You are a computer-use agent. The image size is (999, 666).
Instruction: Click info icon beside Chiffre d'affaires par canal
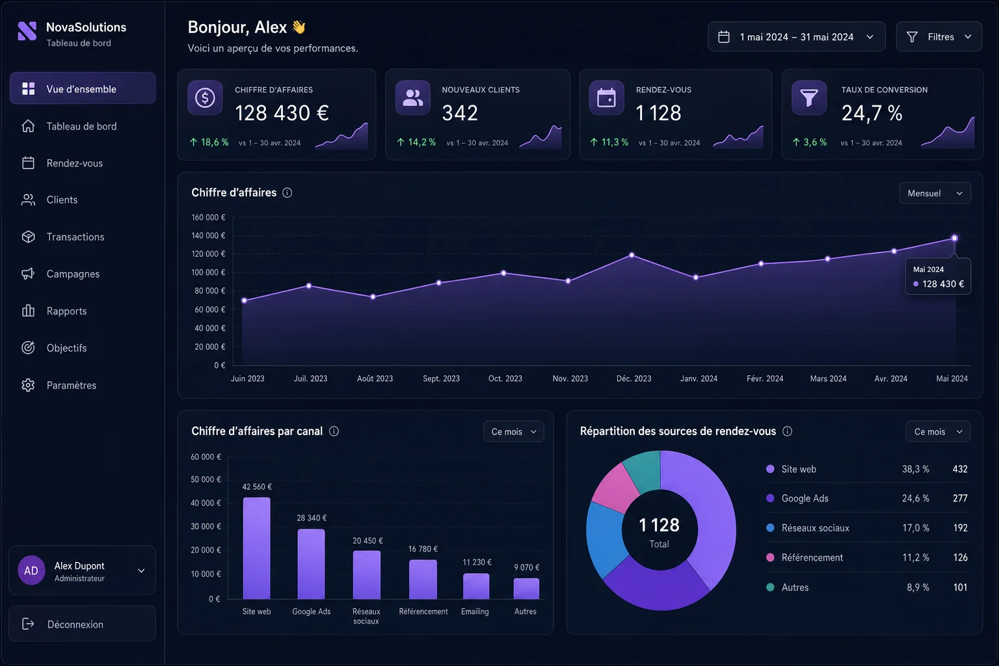pos(334,431)
